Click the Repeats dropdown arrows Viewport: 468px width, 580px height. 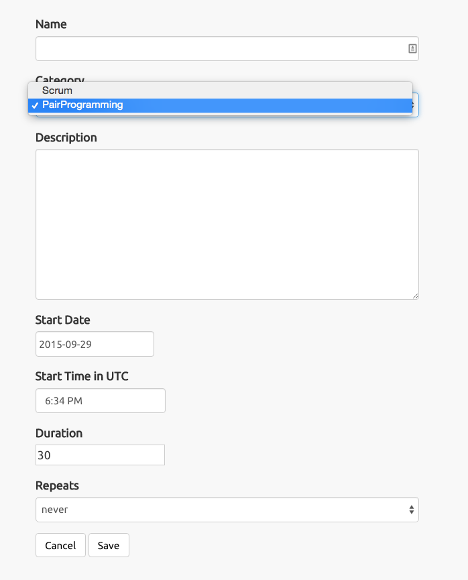click(411, 510)
